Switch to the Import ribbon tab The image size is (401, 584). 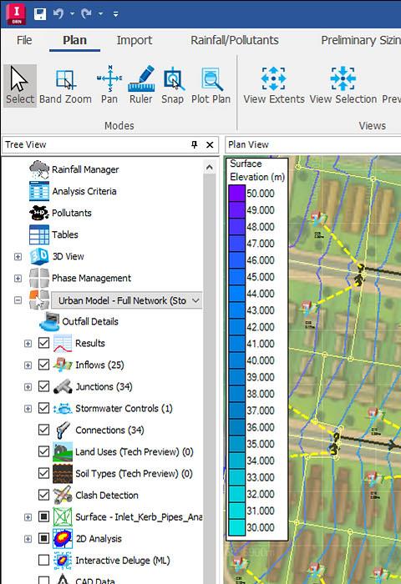[135, 40]
